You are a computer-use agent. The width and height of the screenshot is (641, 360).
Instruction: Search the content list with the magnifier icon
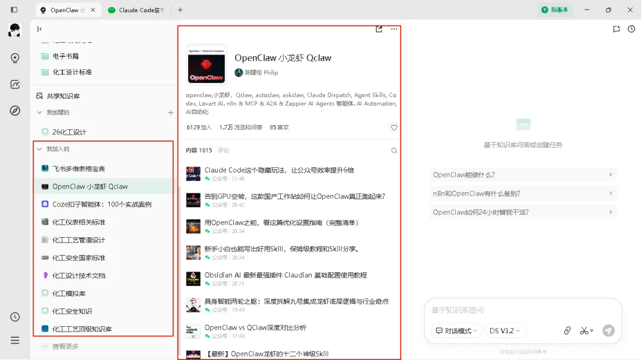(x=394, y=151)
